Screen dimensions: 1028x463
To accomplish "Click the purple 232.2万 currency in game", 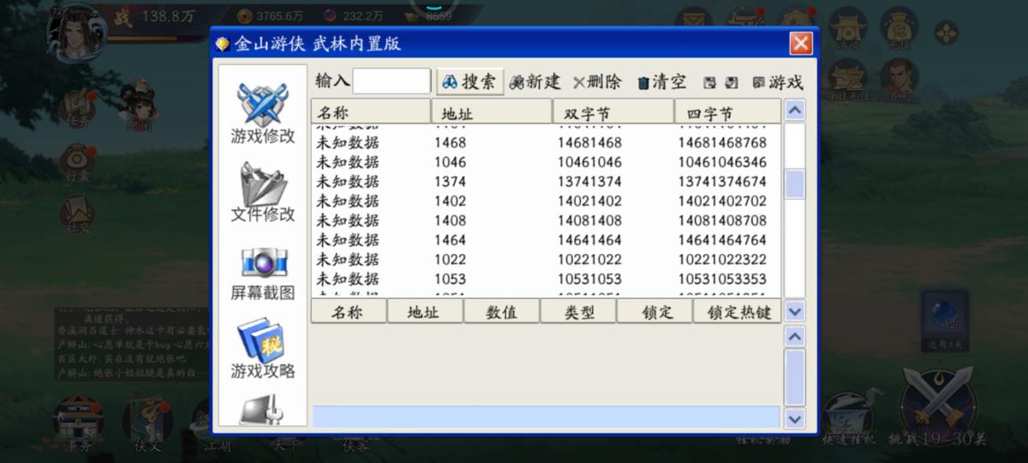I will (x=353, y=15).
